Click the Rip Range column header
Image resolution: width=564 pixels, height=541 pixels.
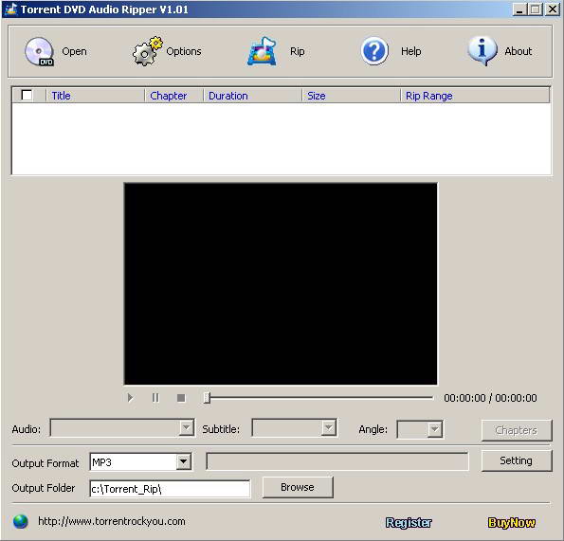(475, 96)
